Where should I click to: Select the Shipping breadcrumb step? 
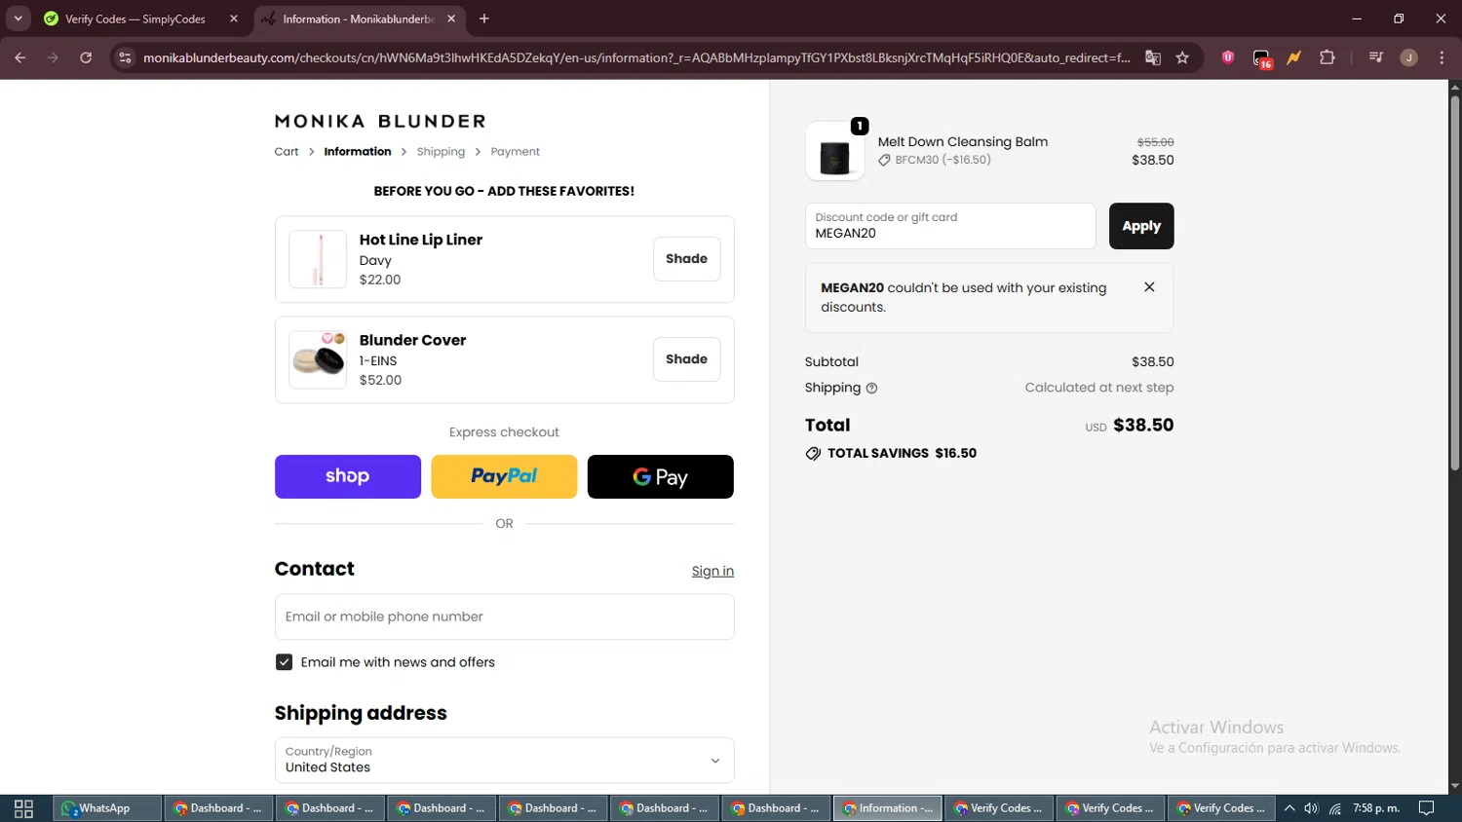tap(441, 152)
